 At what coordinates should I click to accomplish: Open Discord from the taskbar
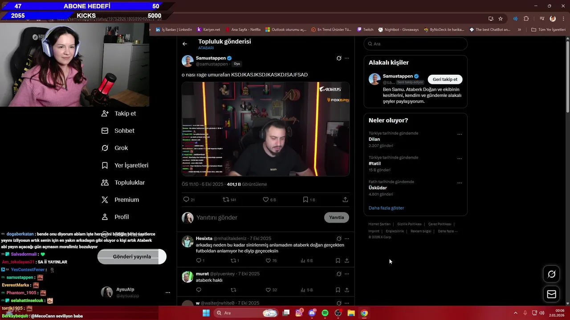[x=312, y=313]
